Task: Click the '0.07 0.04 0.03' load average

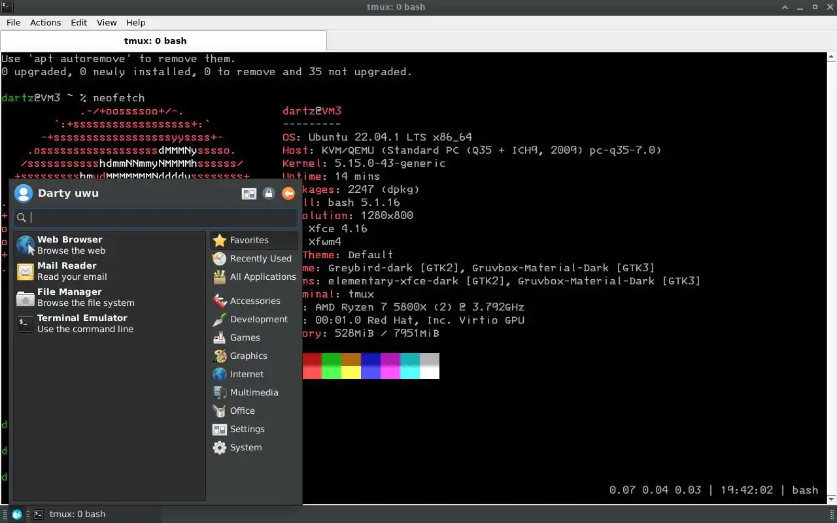Action: pos(655,490)
